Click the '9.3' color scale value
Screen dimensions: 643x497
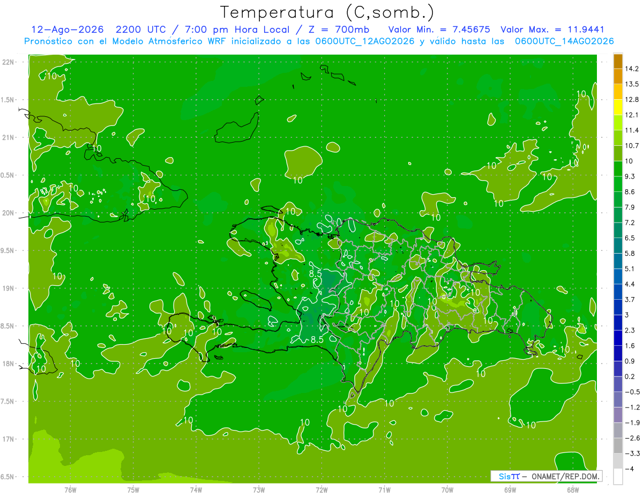pyautogui.click(x=631, y=176)
